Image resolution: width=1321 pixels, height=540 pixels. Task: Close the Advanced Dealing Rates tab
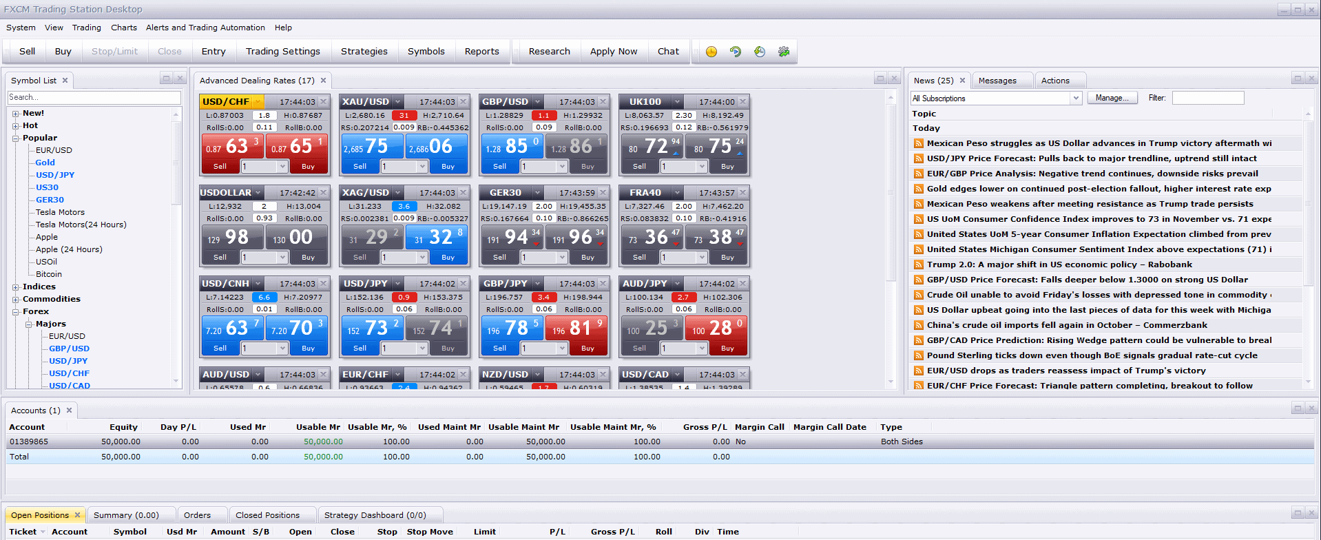(x=323, y=81)
